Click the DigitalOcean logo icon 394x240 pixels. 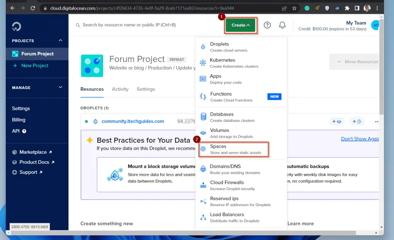(x=17, y=27)
